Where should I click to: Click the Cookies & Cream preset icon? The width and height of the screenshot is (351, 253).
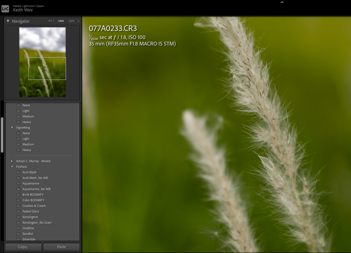(x=19, y=206)
